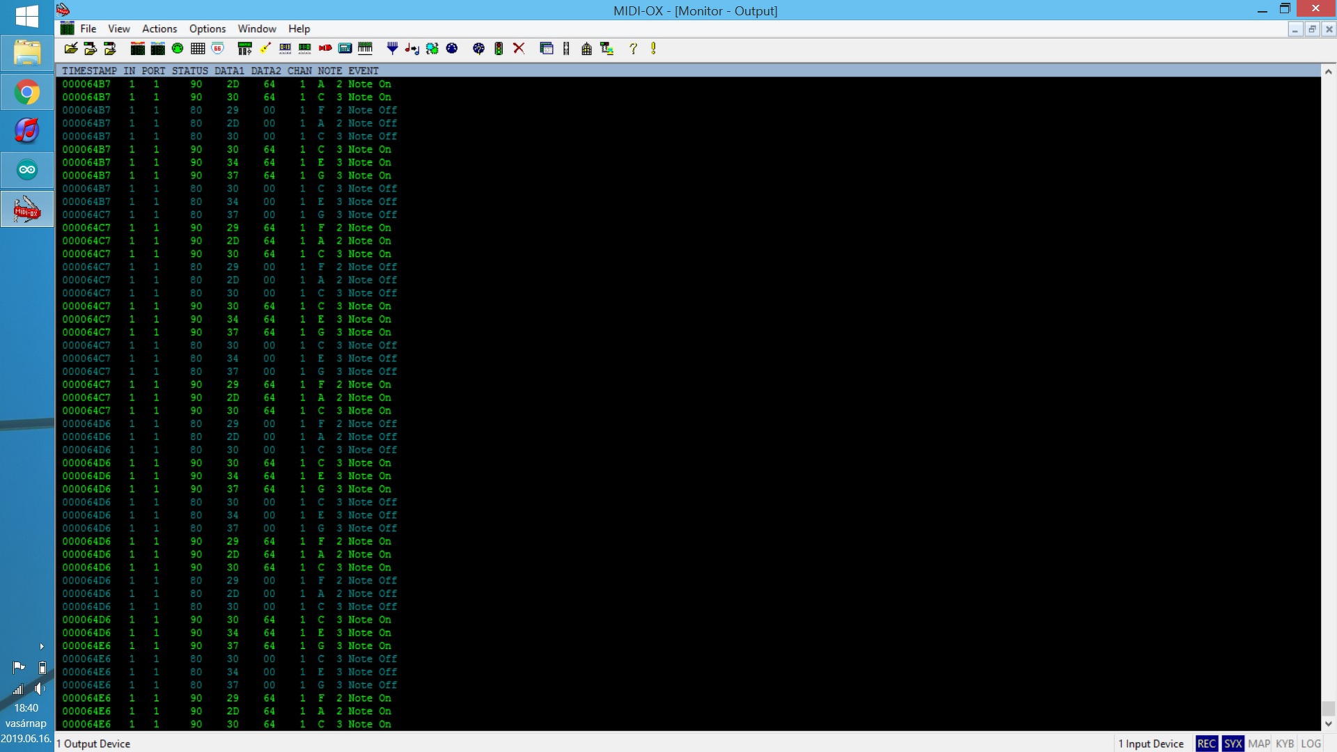Toggle the MAP status indicator
Screen dimensions: 1337x752
point(1259,743)
